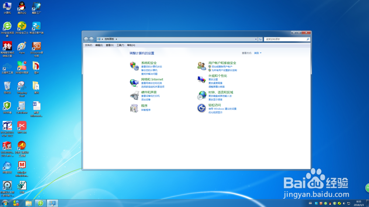This screenshot has width=369, height=207.
Task: Expand the address bar history dropdown arrow
Action: tap(256, 39)
